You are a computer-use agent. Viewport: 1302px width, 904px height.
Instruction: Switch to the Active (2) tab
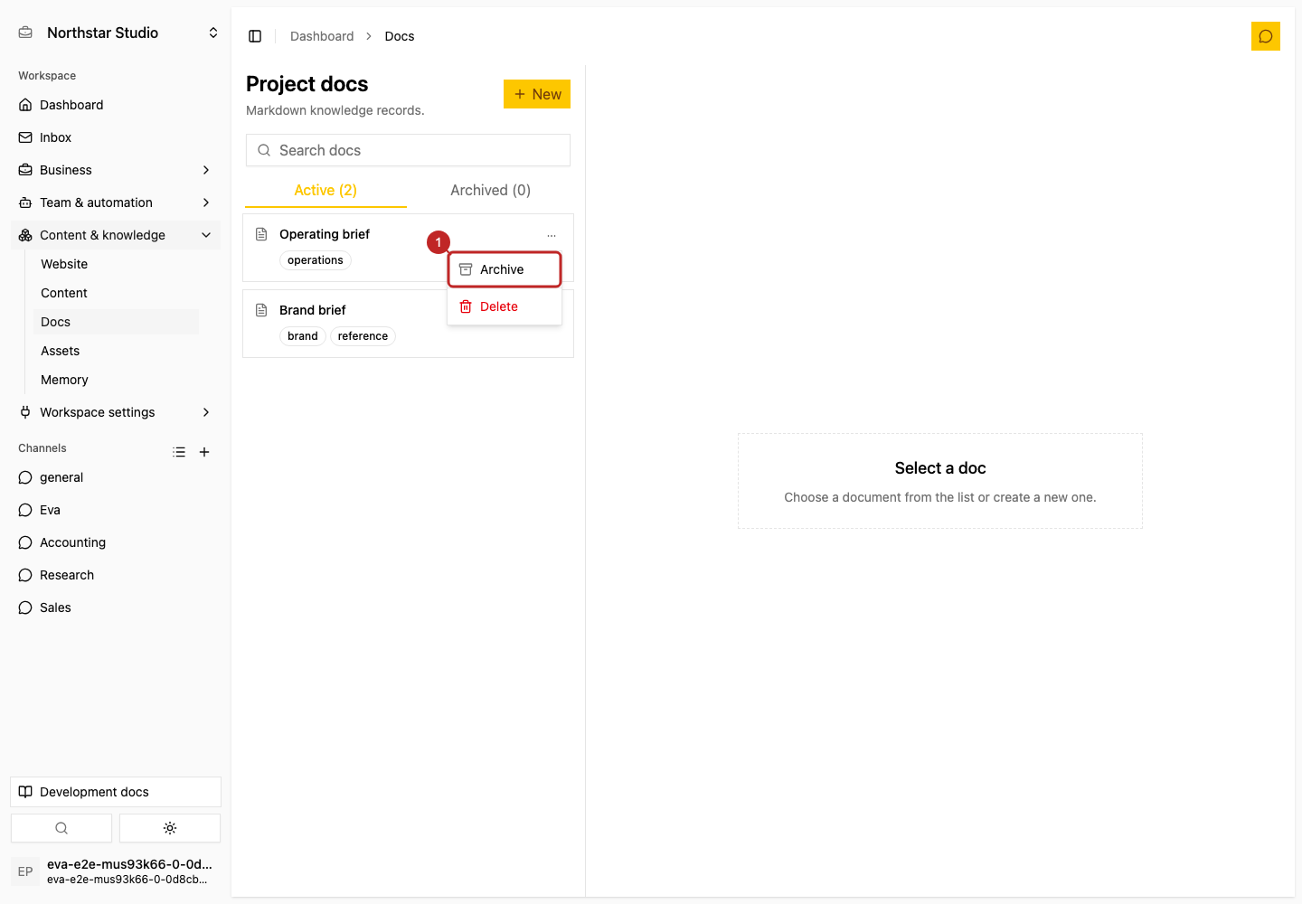(325, 190)
